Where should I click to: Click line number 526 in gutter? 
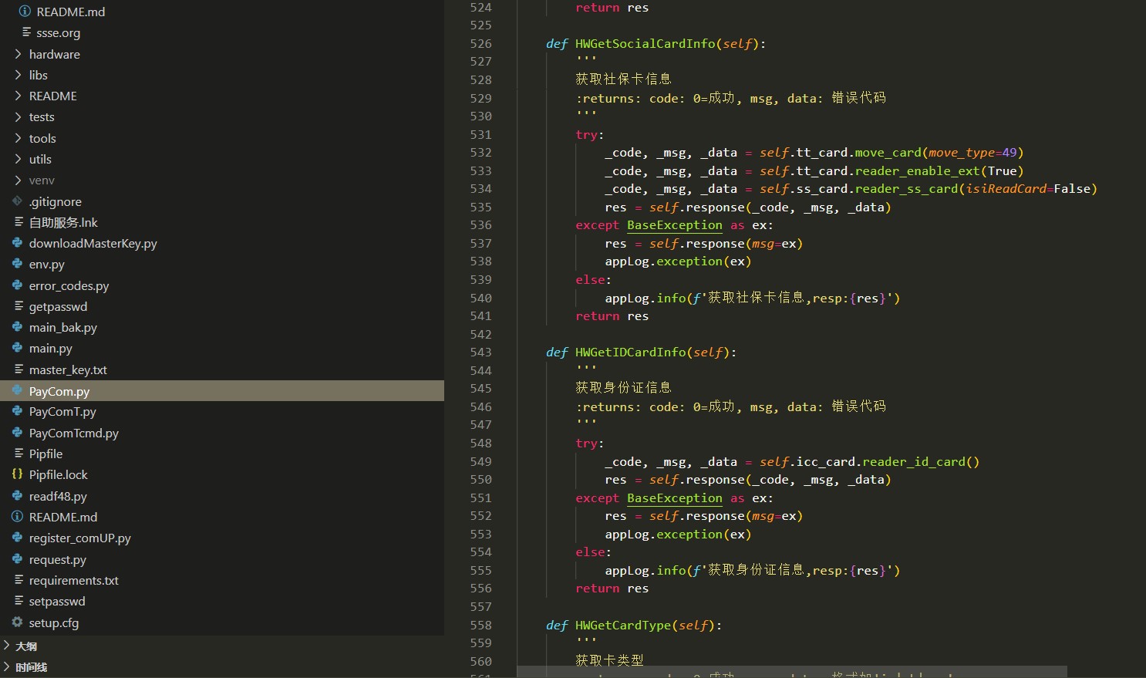coord(480,43)
